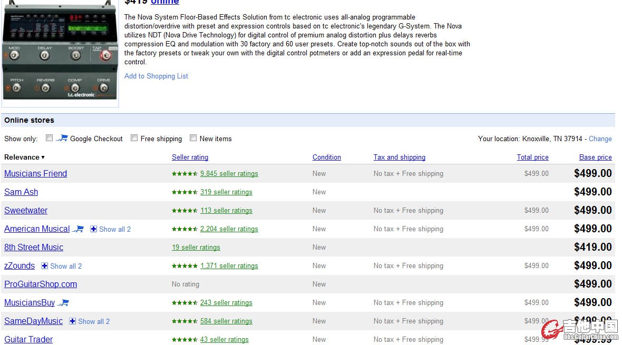View 243 seller ratings for MusiciansBuy
The height and width of the screenshot is (345, 622).
226,302
